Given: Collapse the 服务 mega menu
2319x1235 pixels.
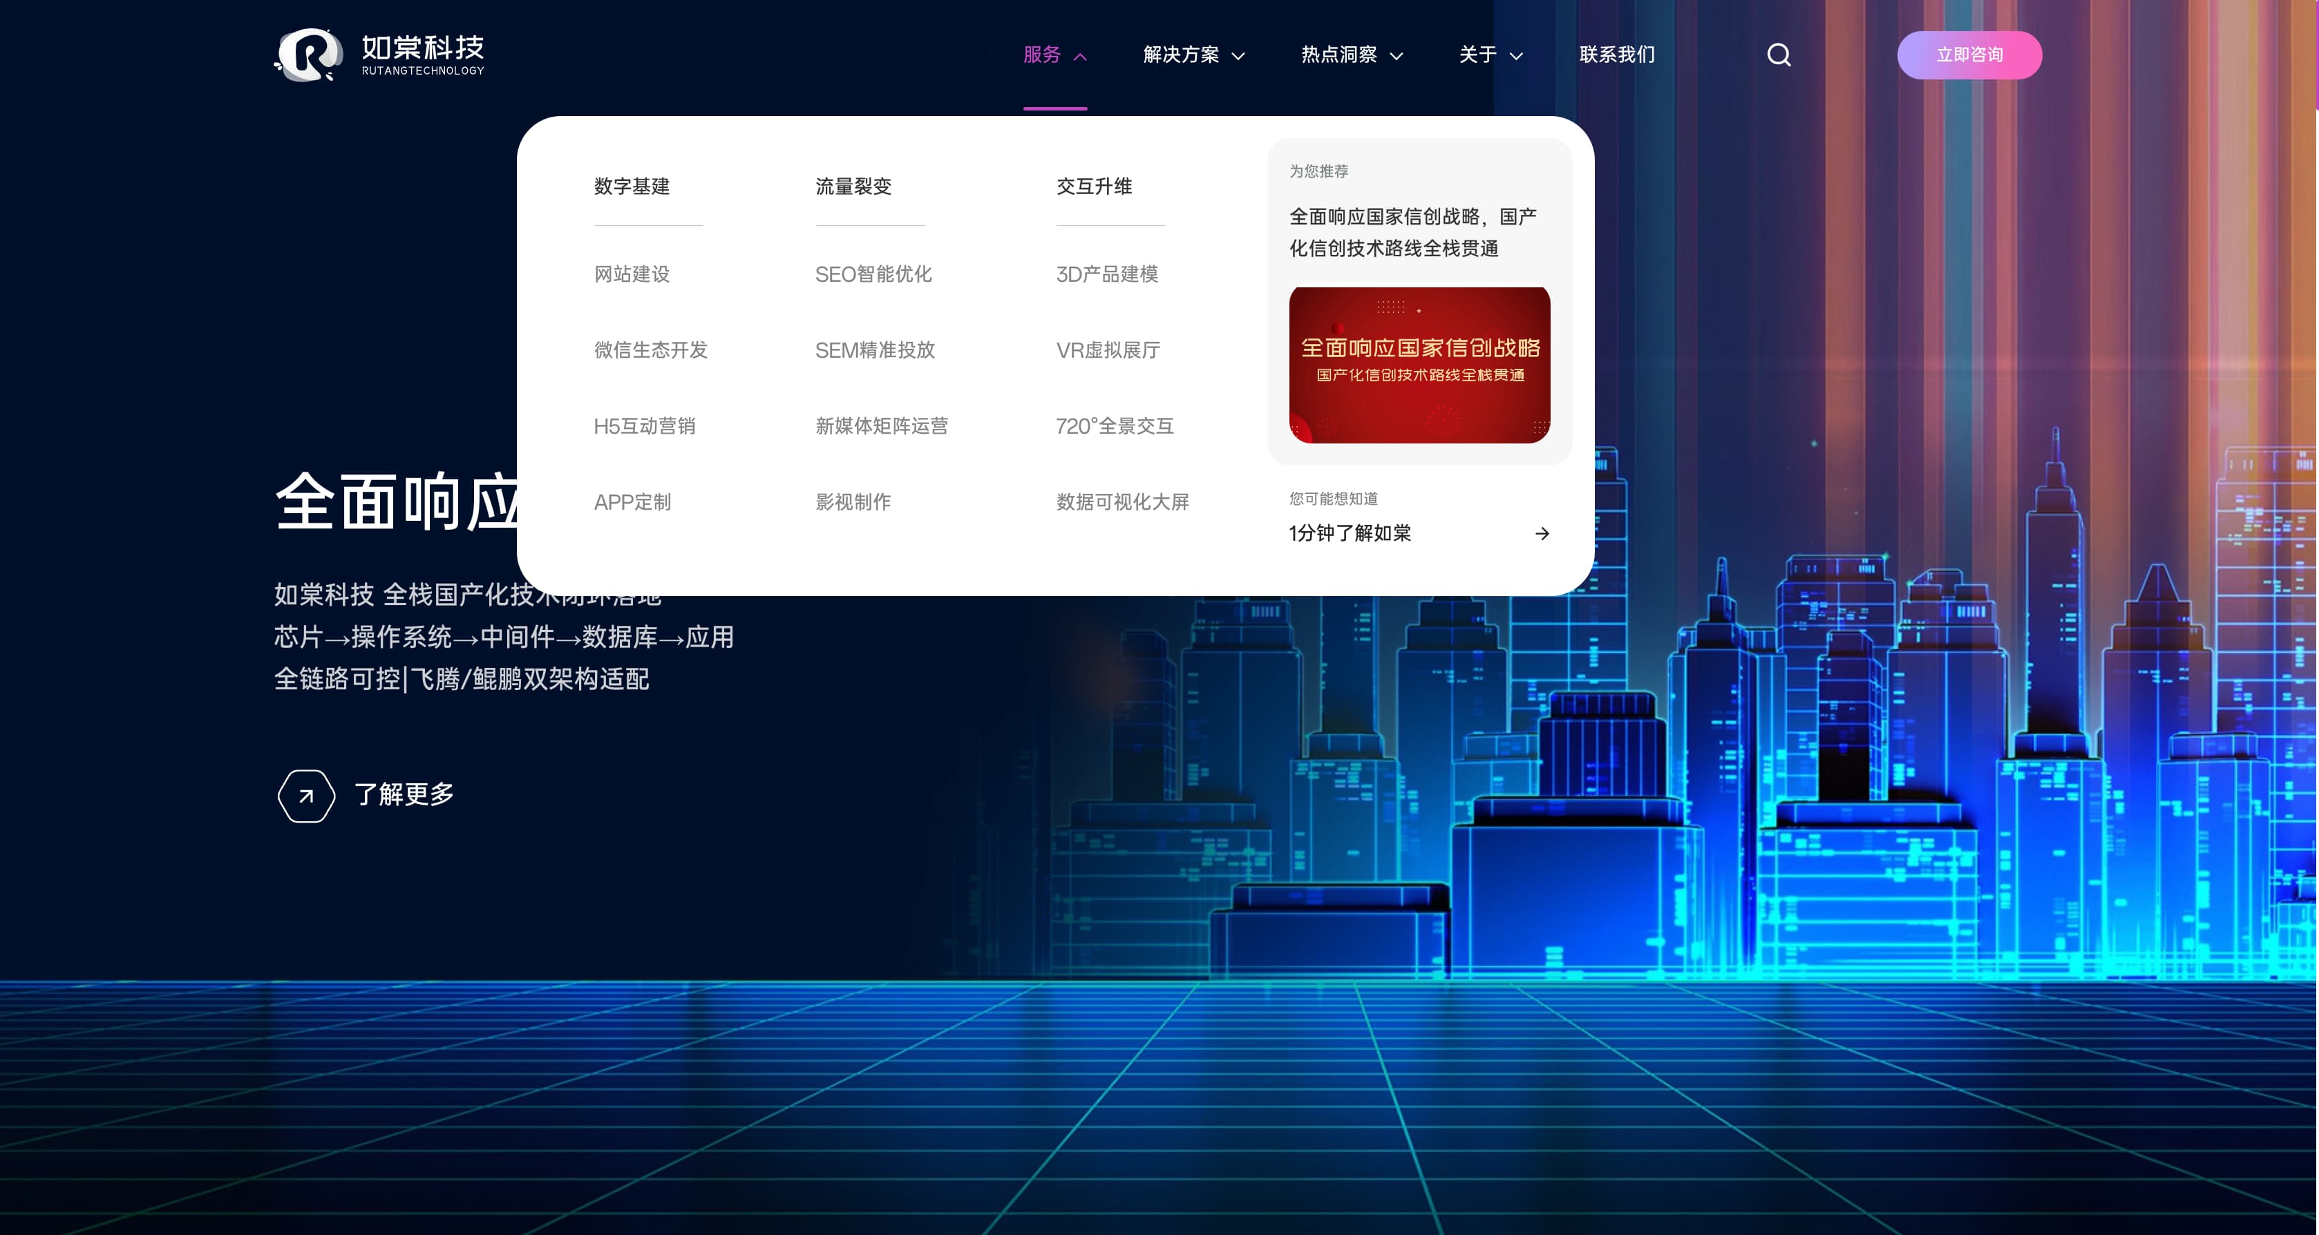Looking at the screenshot, I should pyautogui.click(x=1054, y=55).
